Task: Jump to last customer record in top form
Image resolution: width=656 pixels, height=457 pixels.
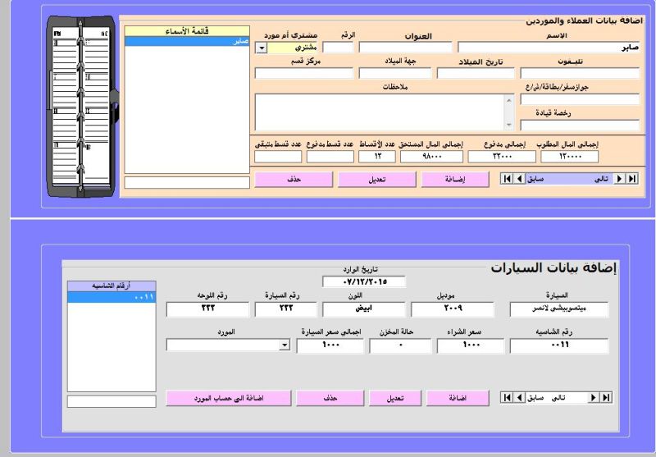Action: pyautogui.click(x=631, y=179)
